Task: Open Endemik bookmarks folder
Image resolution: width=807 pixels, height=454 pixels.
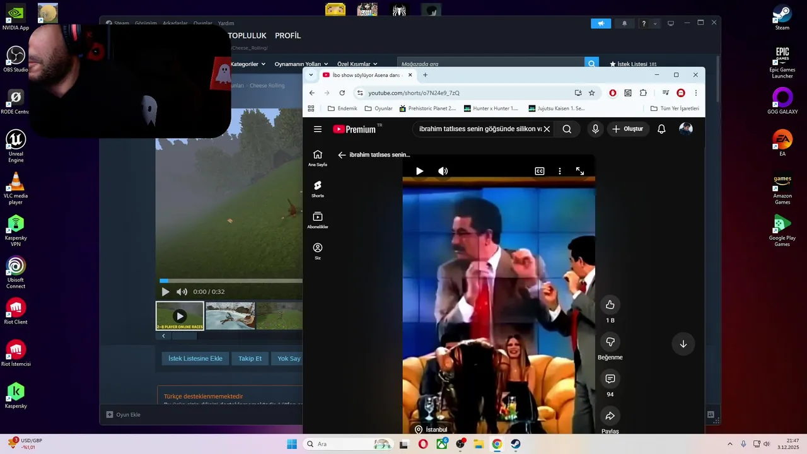Action: pos(342,108)
